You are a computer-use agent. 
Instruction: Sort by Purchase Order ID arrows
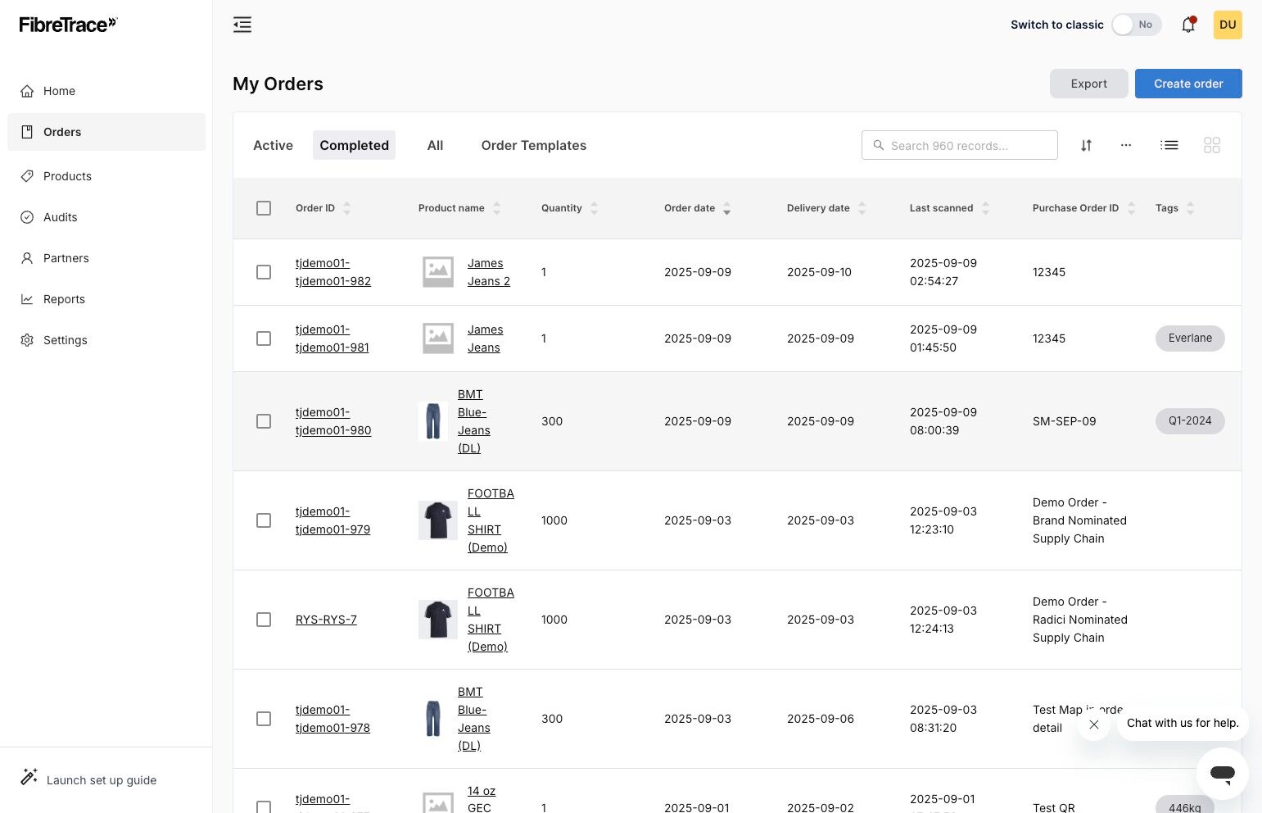1131,208
